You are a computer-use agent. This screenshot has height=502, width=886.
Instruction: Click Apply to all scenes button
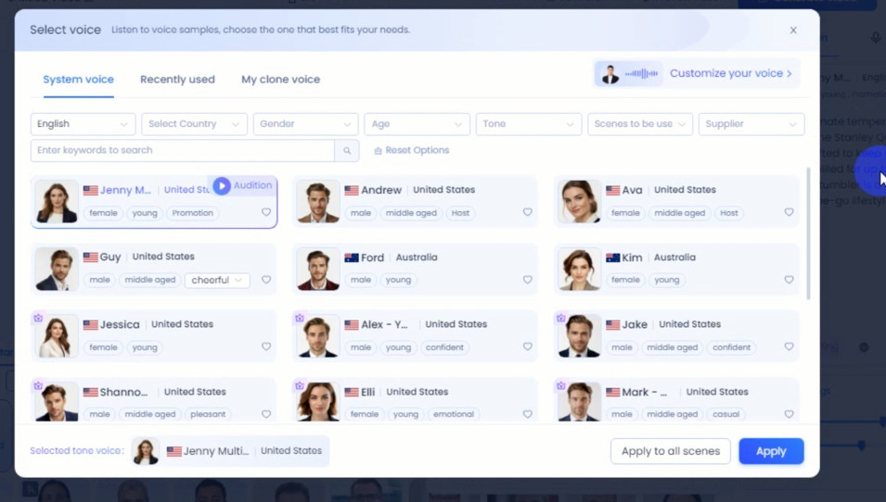point(671,451)
